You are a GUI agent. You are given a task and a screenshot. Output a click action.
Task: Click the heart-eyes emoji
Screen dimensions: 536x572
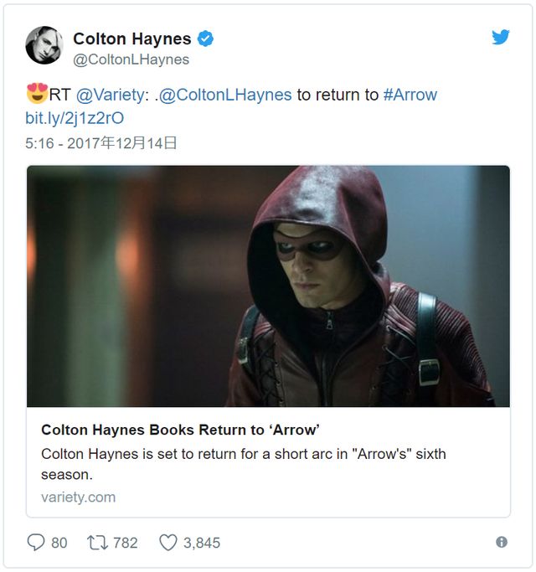(37, 94)
